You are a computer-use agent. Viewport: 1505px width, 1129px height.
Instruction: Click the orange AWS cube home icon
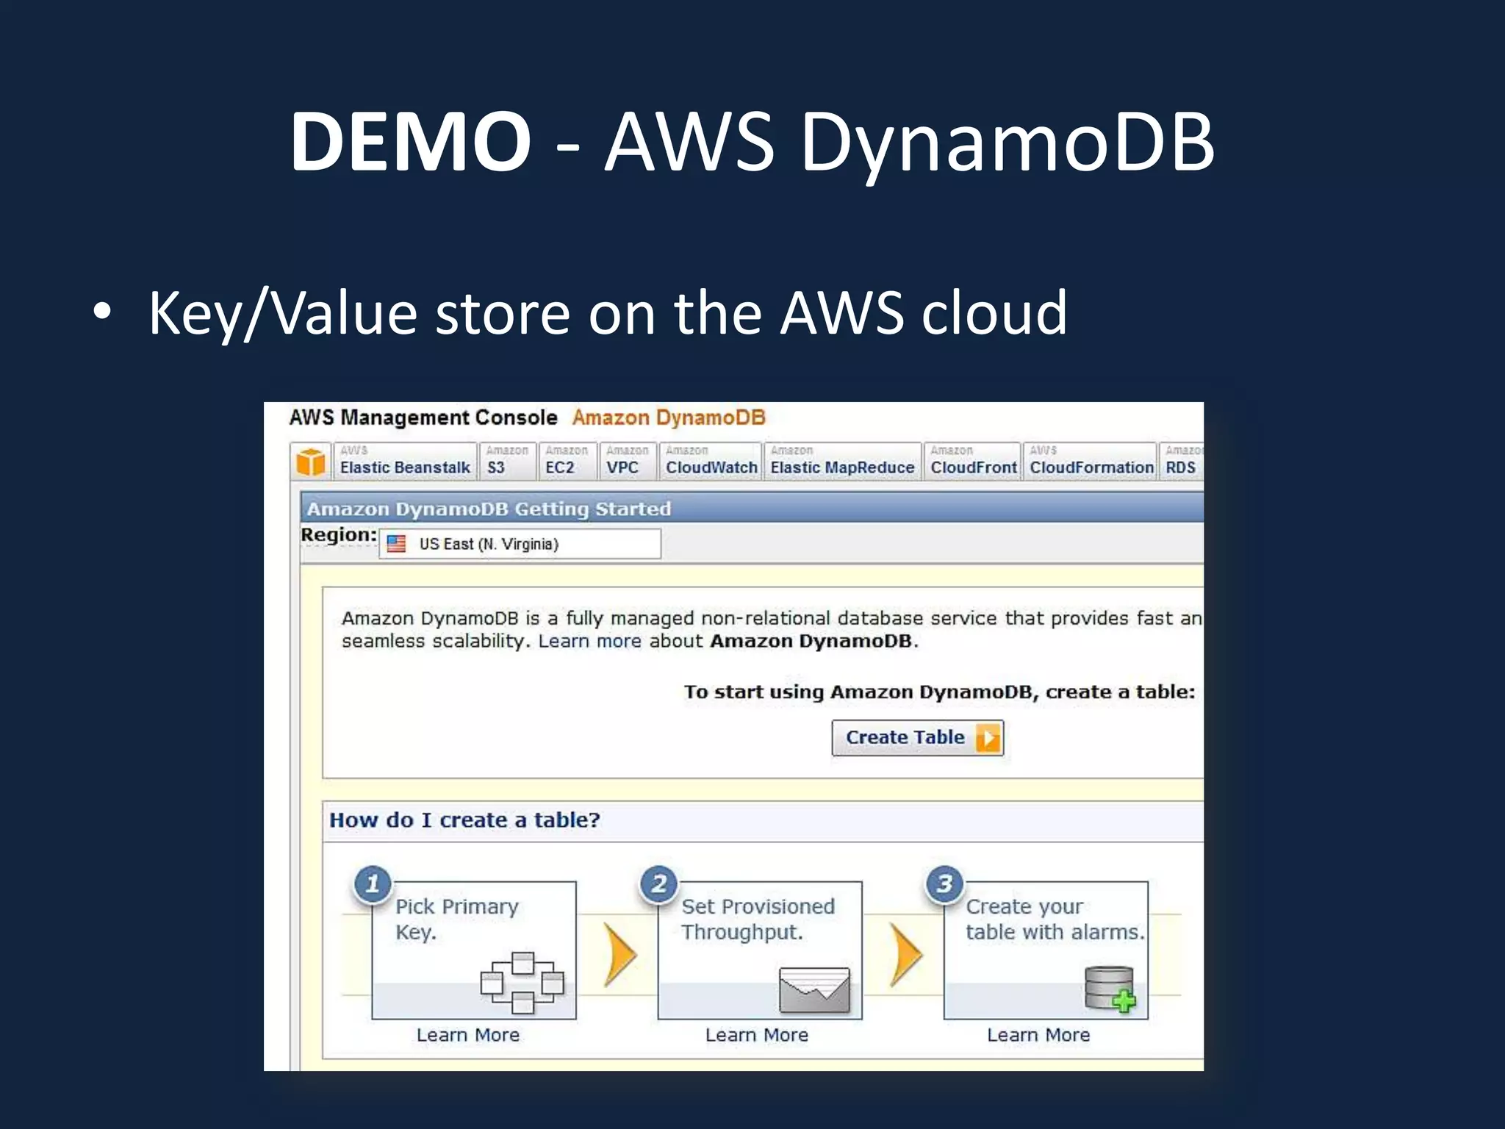click(x=310, y=462)
